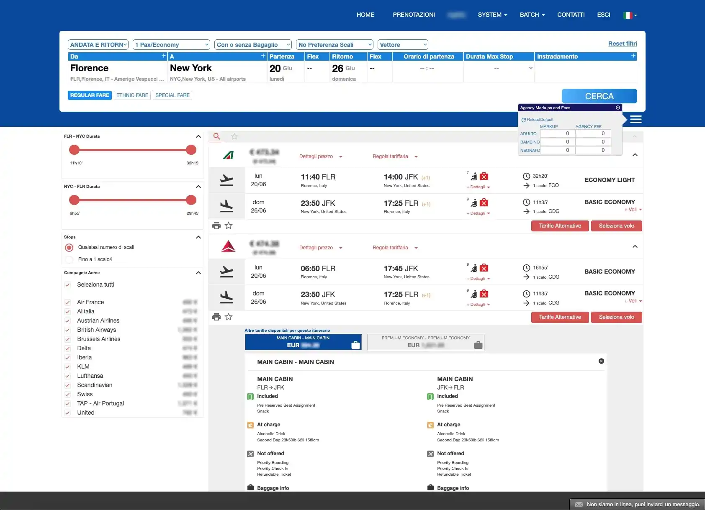The width and height of the screenshot is (705, 510).
Task: Toggle the Lufthansa airline checkbox
Action: point(67,376)
